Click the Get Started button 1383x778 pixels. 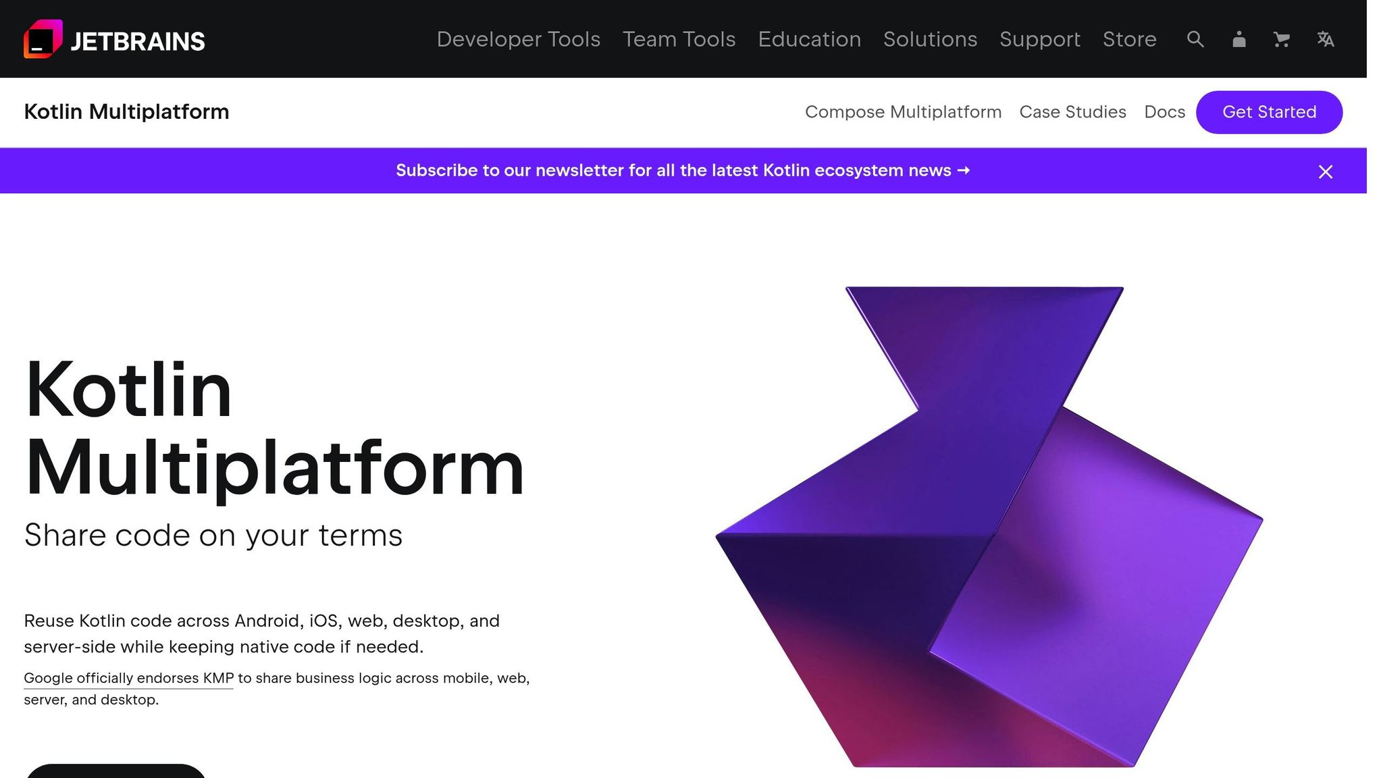(1270, 112)
